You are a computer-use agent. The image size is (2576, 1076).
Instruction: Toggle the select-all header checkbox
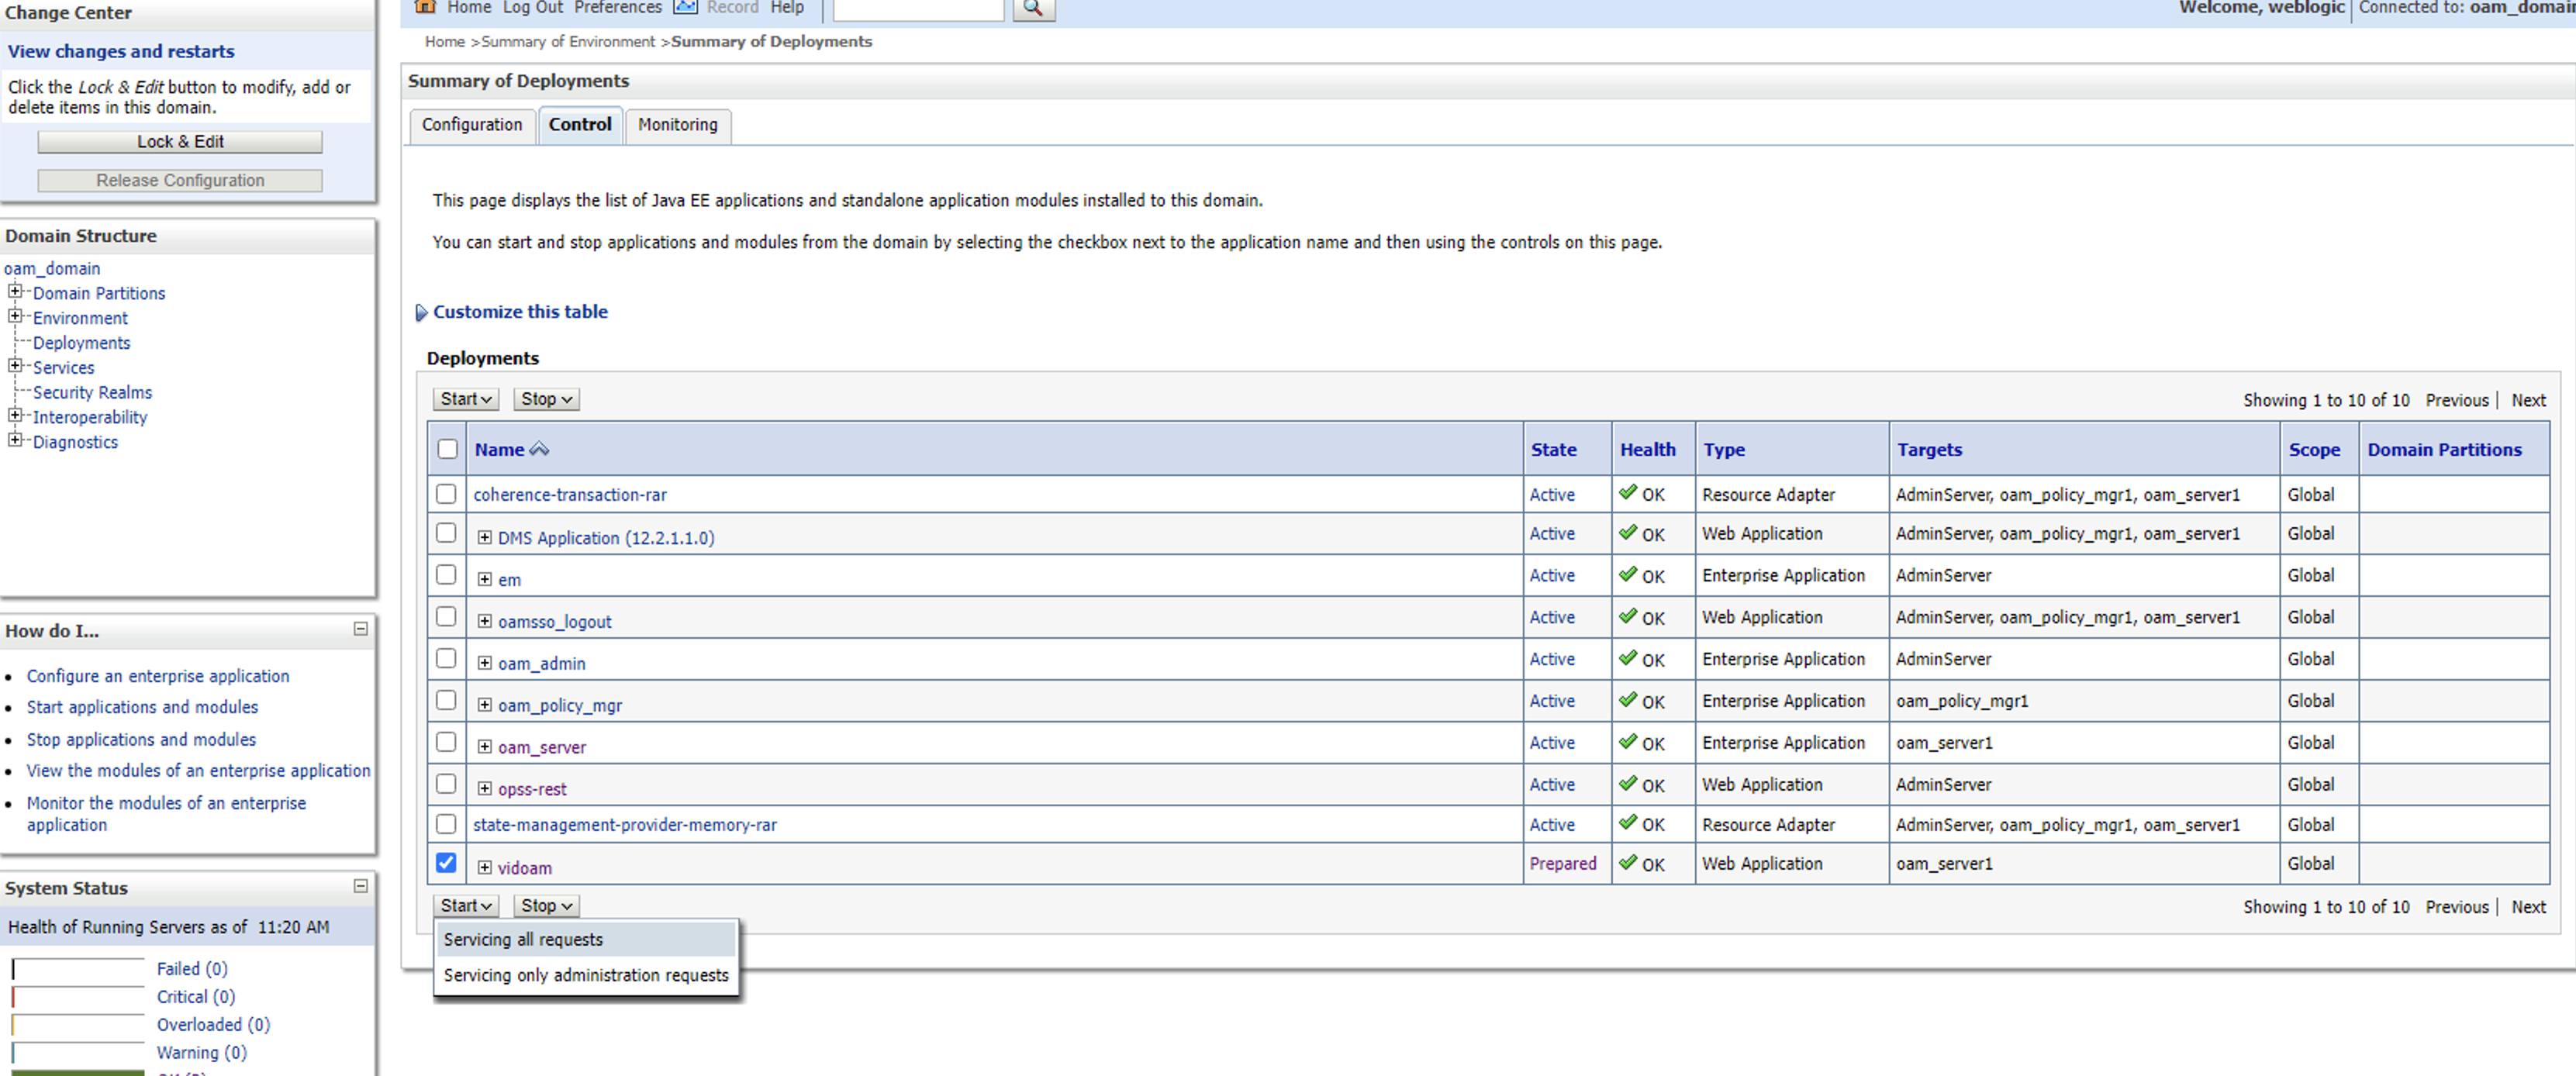click(x=447, y=449)
